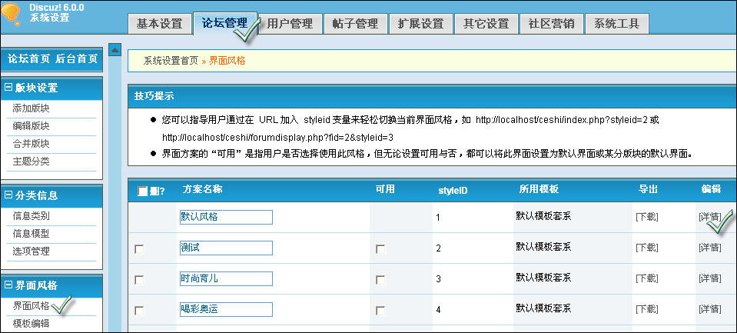The width and height of the screenshot is (737, 333).
Task: Open the 社区营销 tab
Action: pos(551,24)
